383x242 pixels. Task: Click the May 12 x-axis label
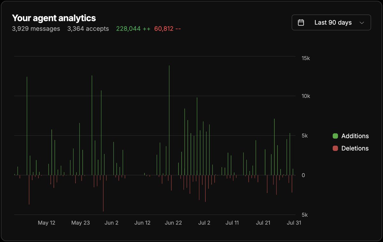coord(47,223)
